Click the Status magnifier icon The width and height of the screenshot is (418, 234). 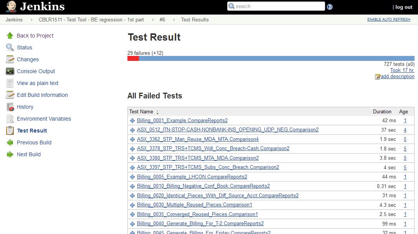click(10, 47)
